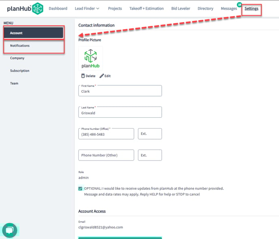Screen dimensions: 279x239
Task: Select Account in the side menu
Action: click(x=34, y=33)
